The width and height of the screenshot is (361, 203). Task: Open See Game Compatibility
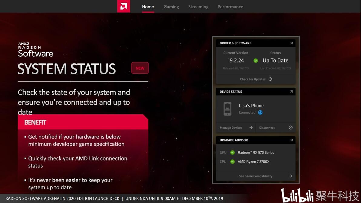[256, 176]
